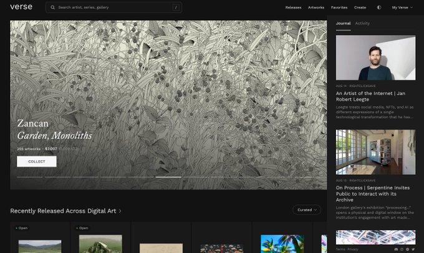Open the Jan Robert Leegte portrait thumbnail

coord(375,57)
